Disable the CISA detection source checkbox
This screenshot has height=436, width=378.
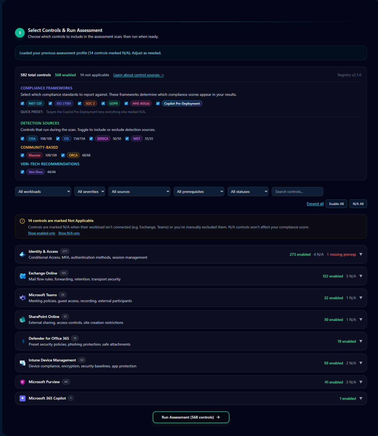[x=23, y=138]
